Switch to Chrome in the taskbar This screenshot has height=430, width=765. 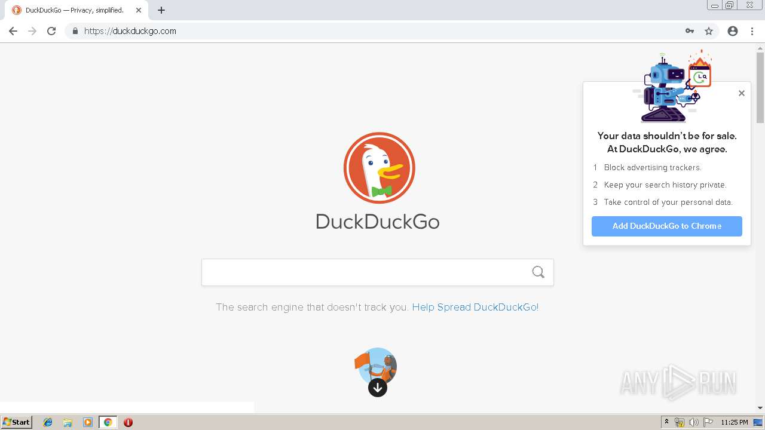(108, 422)
